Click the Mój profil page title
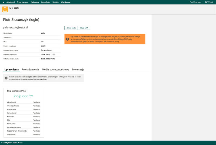216x145 pixels. [14, 8]
